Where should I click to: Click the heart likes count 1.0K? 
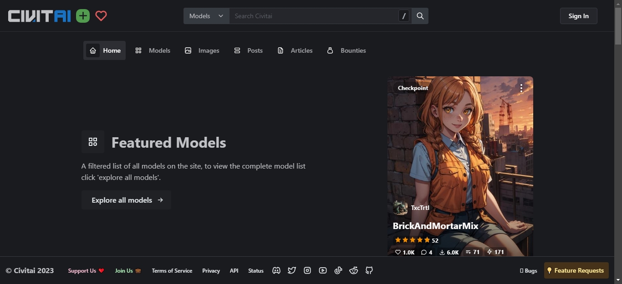[405, 252]
